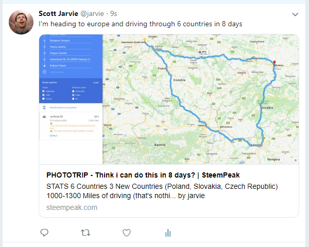The height and width of the screenshot is (247, 309).
Task: Select the km distance units radio button
Action: (x=74, y=99)
